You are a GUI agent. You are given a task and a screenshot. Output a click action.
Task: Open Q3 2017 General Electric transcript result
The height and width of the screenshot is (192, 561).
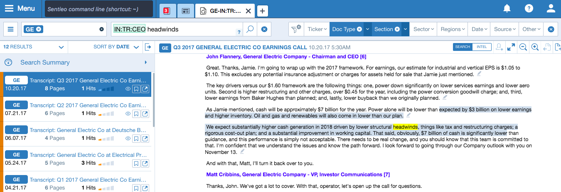tap(88, 80)
